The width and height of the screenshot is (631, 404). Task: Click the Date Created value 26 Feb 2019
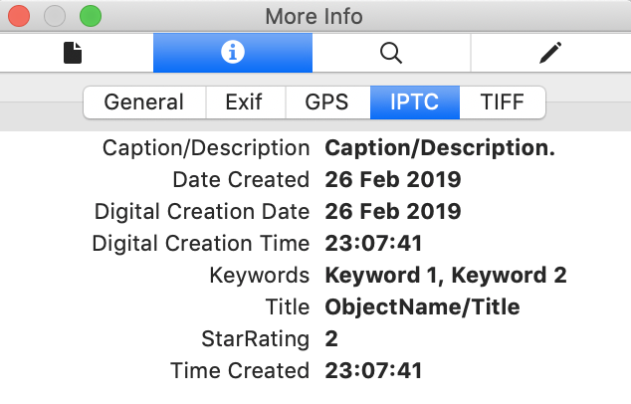click(393, 180)
